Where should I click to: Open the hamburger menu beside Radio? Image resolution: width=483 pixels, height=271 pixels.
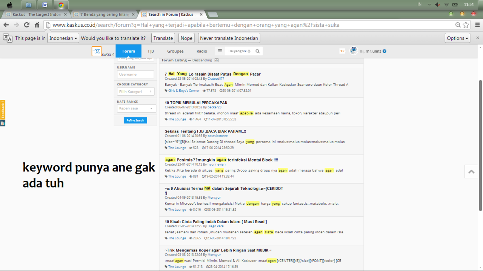(220, 51)
